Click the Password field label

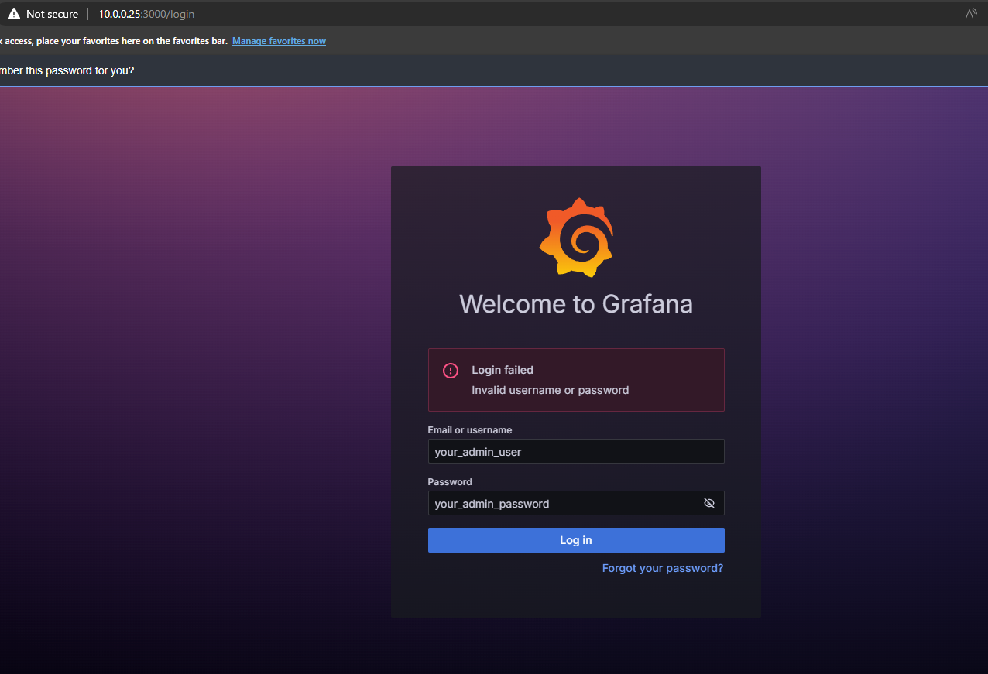(449, 481)
